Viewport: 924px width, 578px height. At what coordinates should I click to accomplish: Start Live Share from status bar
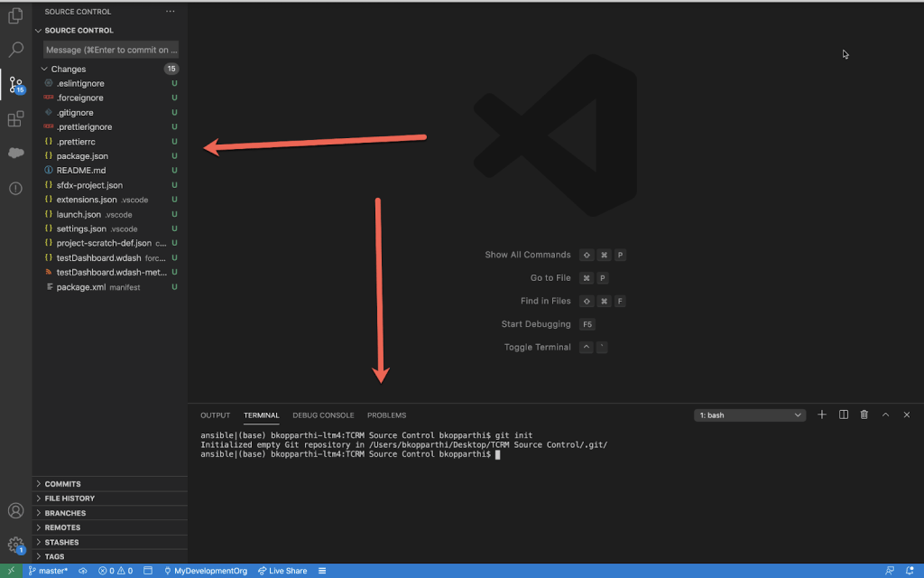click(282, 571)
